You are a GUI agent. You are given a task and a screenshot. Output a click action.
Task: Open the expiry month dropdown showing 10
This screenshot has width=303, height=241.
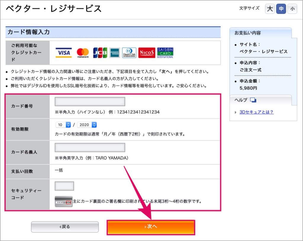coord(63,125)
